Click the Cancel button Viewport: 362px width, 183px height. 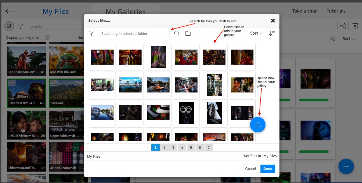point(250,169)
